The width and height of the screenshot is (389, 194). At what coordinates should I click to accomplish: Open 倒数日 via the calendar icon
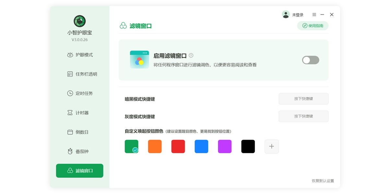click(69, 132)
